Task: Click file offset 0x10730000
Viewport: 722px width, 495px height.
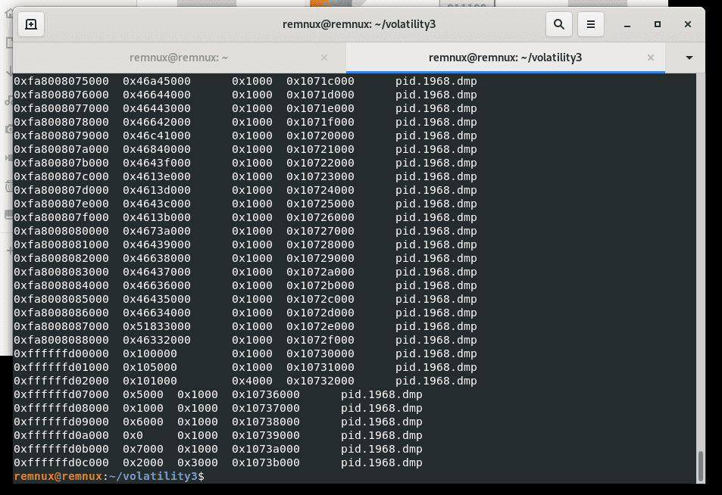Action: point(320,353)
